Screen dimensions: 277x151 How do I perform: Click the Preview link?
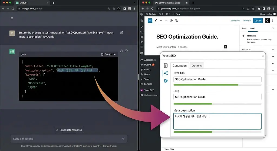coord(247,21)
